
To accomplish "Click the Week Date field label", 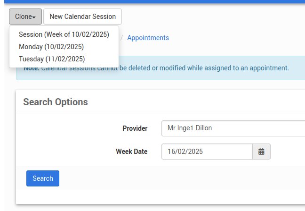I will pyautogui.click(x=131, y=152).
